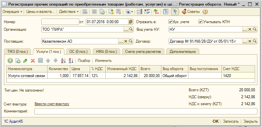
Task: Click into the Комментарий text field
Action: [146, 111]
